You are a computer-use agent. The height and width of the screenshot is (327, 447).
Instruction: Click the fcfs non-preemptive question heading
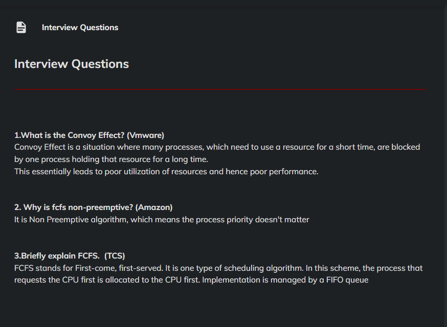74,207
